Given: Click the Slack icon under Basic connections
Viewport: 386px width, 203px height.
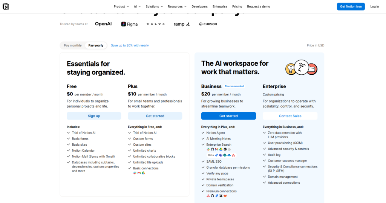Looking at the screenshot, I should [135, 173].
